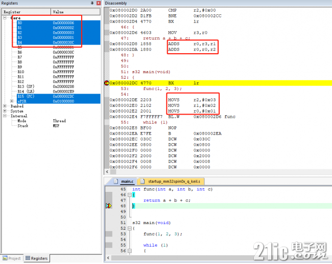
Task: Click the NOP instruction at 0x080002E8
Action: click(x=144, y=128)
